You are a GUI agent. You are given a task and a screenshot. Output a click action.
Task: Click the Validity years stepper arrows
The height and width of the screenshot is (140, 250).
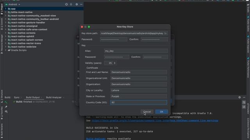point(114,63)
